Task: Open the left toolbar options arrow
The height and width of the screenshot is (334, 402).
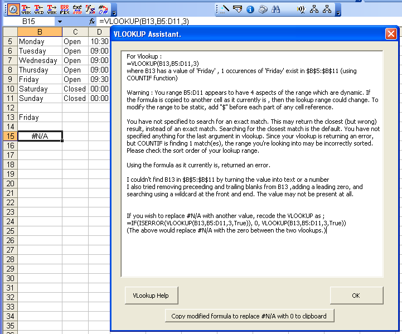Action: point(114,9)
